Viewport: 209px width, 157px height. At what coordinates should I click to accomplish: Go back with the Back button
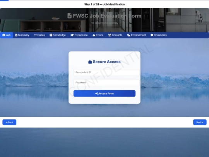click(x=9, y=122)
